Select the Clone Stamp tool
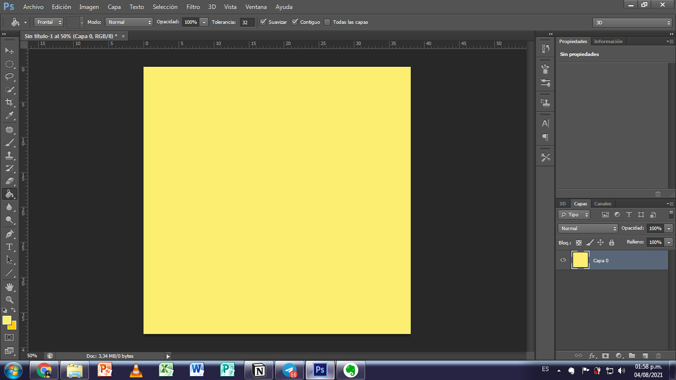The width and height of the screenshot is (676, 380). coord(9,155)
